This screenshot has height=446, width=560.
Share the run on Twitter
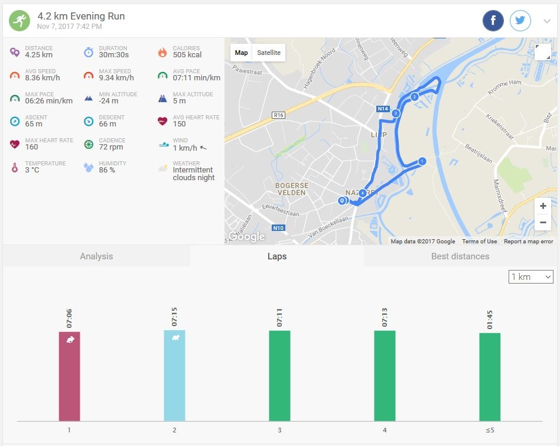tap(520, 21)
